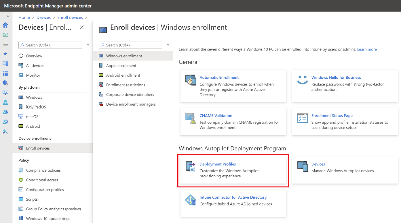
Task: Click the Devices pane search box
Action: pos(50,45)
